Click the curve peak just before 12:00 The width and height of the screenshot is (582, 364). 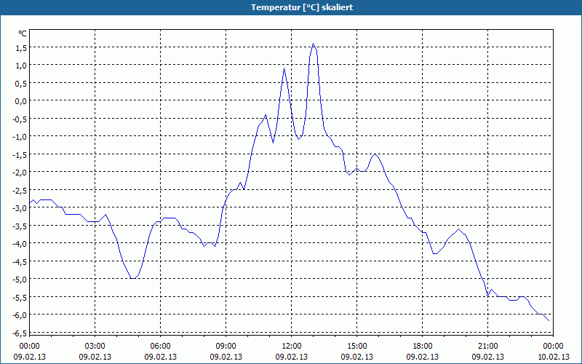284,68
